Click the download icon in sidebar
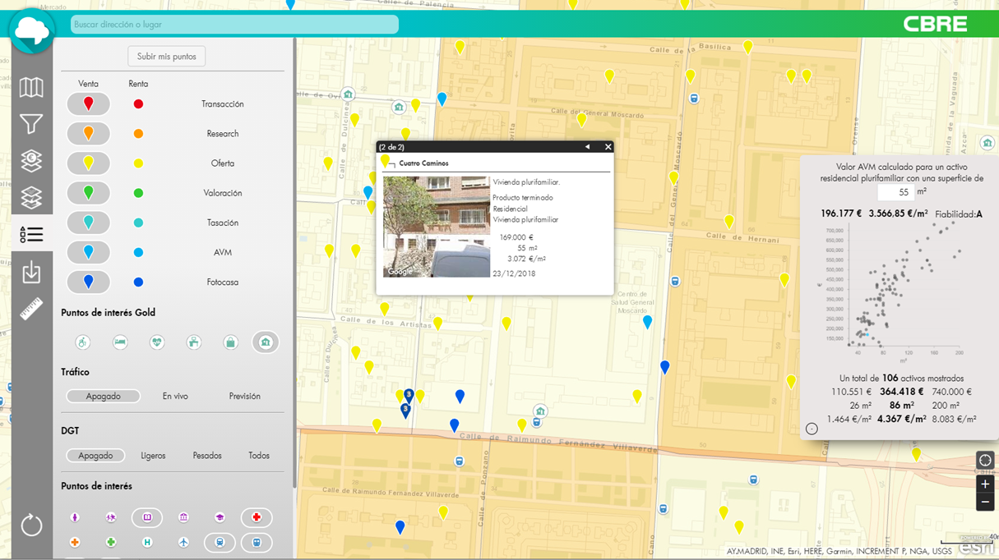This screenshot has width=999, height=560. pos(31,272)
